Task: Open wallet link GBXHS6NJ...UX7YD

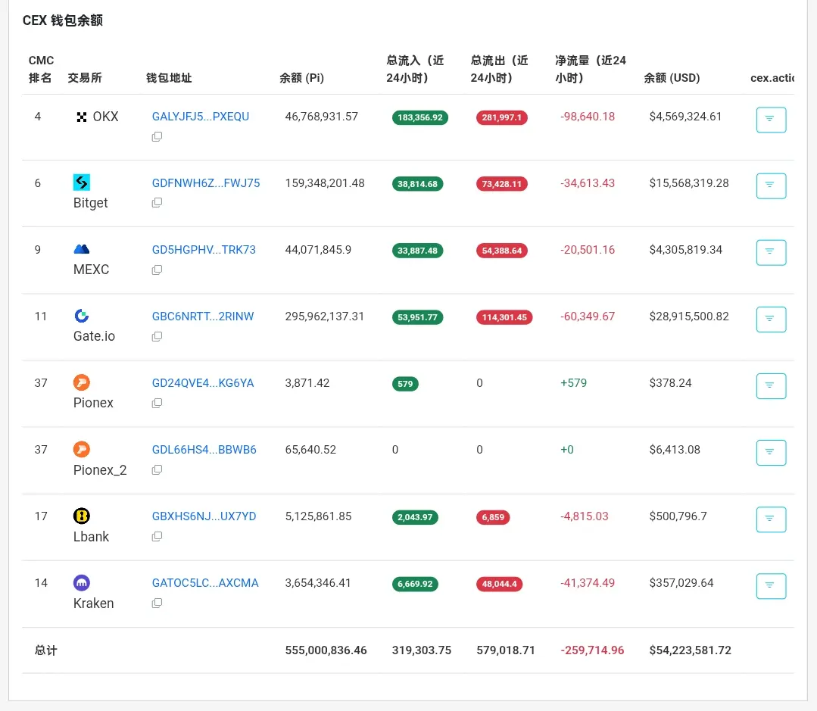Action: tap(204, 516)
